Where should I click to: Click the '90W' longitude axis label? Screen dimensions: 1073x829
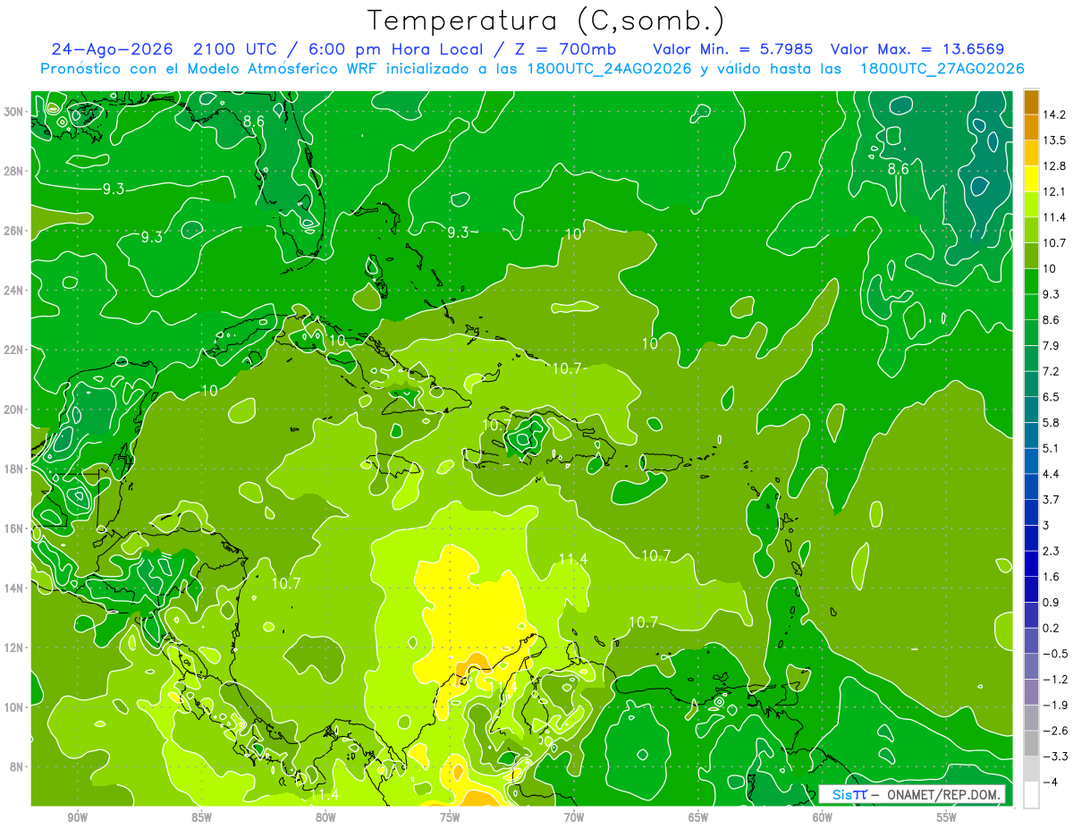click(x=78, y=816)
